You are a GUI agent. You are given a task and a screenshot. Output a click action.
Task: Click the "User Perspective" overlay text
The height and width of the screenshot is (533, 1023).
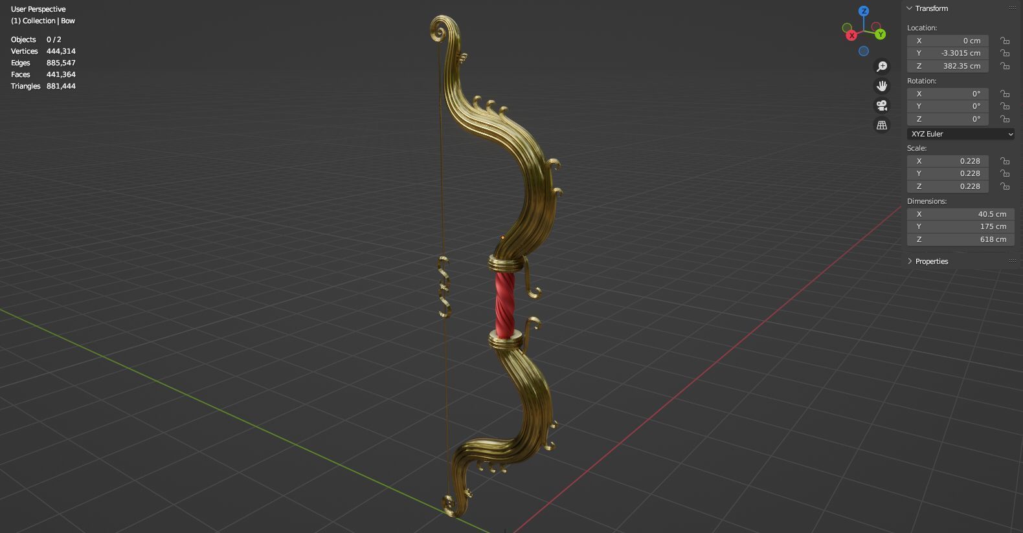point(38,9)
